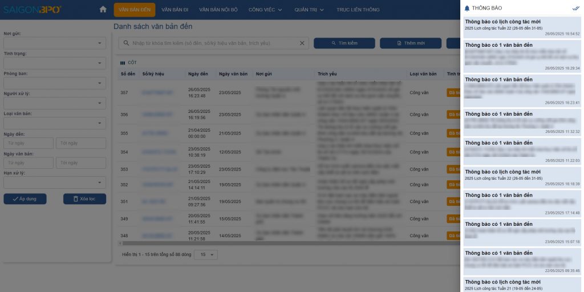Clear the search field with the X icon
Screen dimensions: 584x292
(302, 43)
